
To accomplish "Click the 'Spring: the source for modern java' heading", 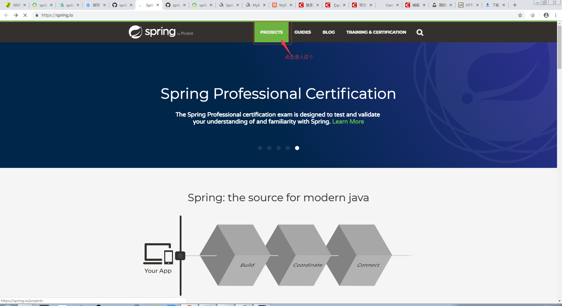I will pyautogui.click(x=278, y=198).
